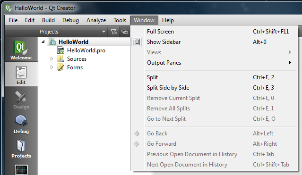
Task: Click the Forms folder icon
Action: click(x=60, y=67)
